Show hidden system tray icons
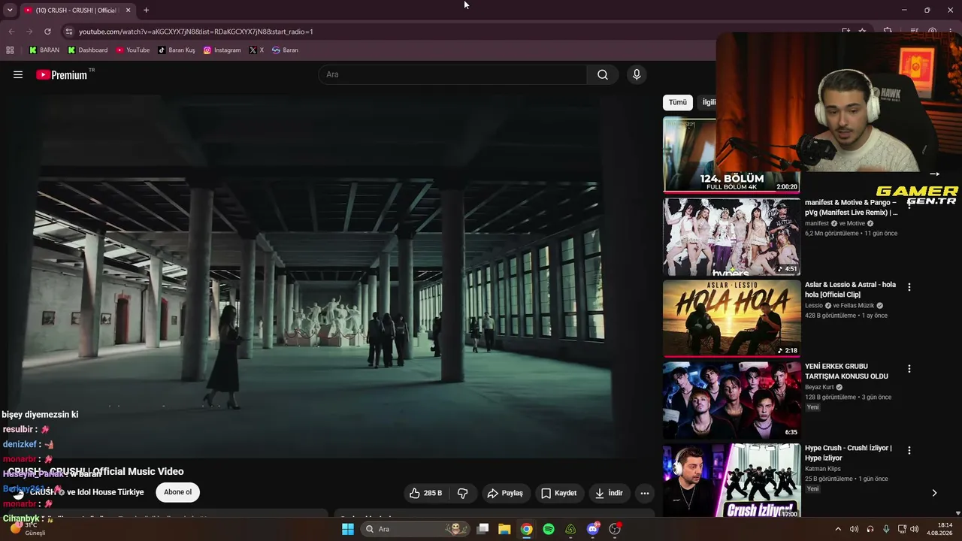This screenshot has width=962, height=541. pos(838,529)
